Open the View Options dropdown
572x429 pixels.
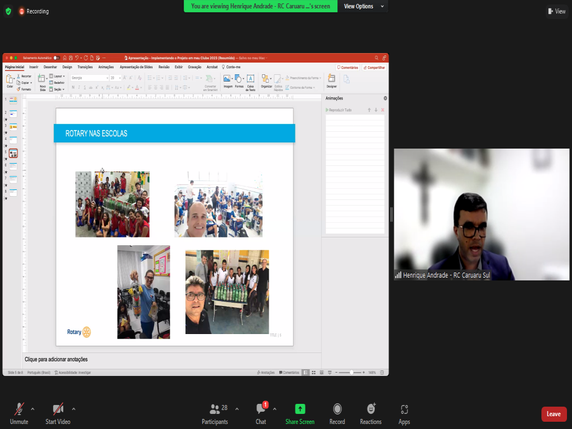tap(363, 6)
